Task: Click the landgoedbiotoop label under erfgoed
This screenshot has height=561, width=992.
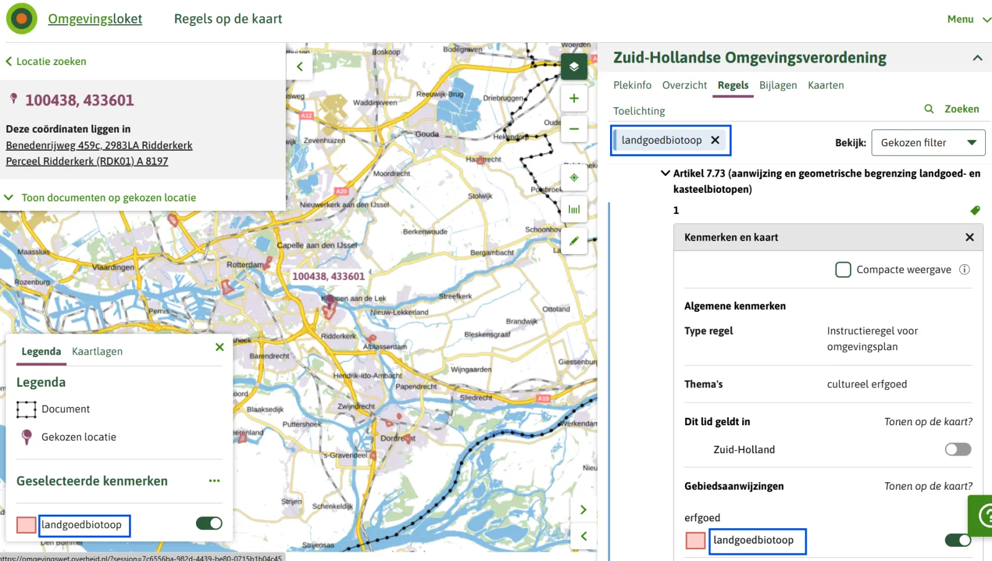Action: 753,540
